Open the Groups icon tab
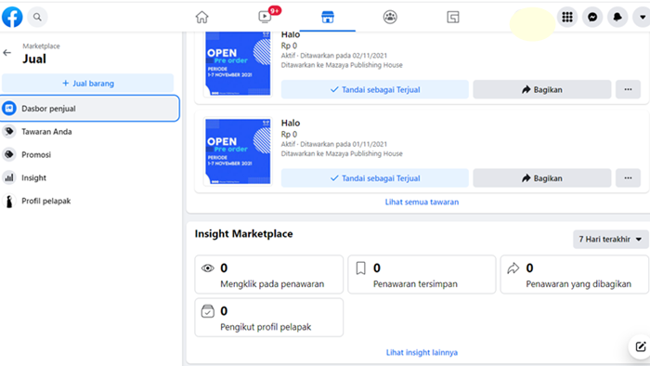The width and height of the screenshot is (650, 366). 390,17
